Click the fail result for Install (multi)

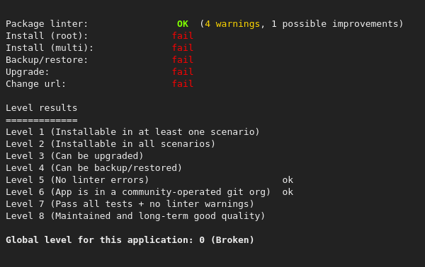[x=183, y=48]
